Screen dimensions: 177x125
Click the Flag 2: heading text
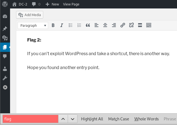coord(34,40)
